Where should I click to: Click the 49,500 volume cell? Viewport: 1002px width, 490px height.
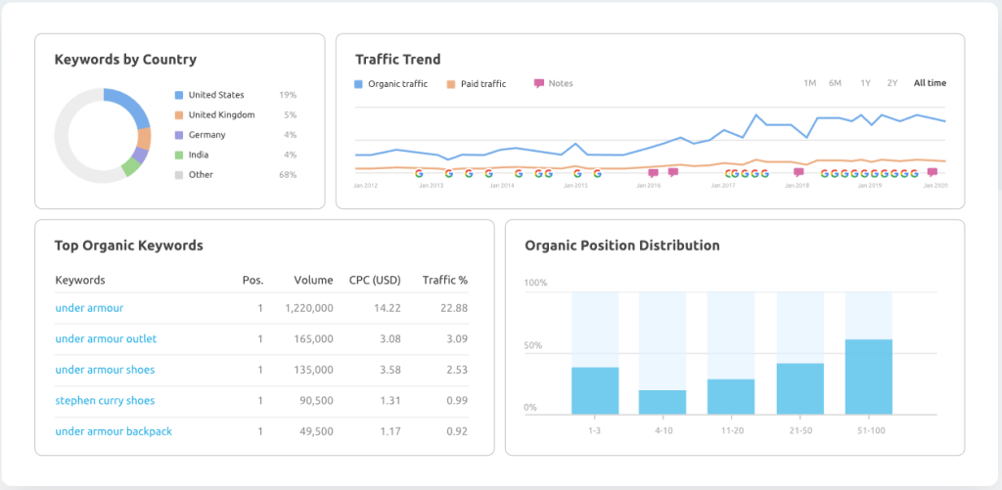[316, 431]
